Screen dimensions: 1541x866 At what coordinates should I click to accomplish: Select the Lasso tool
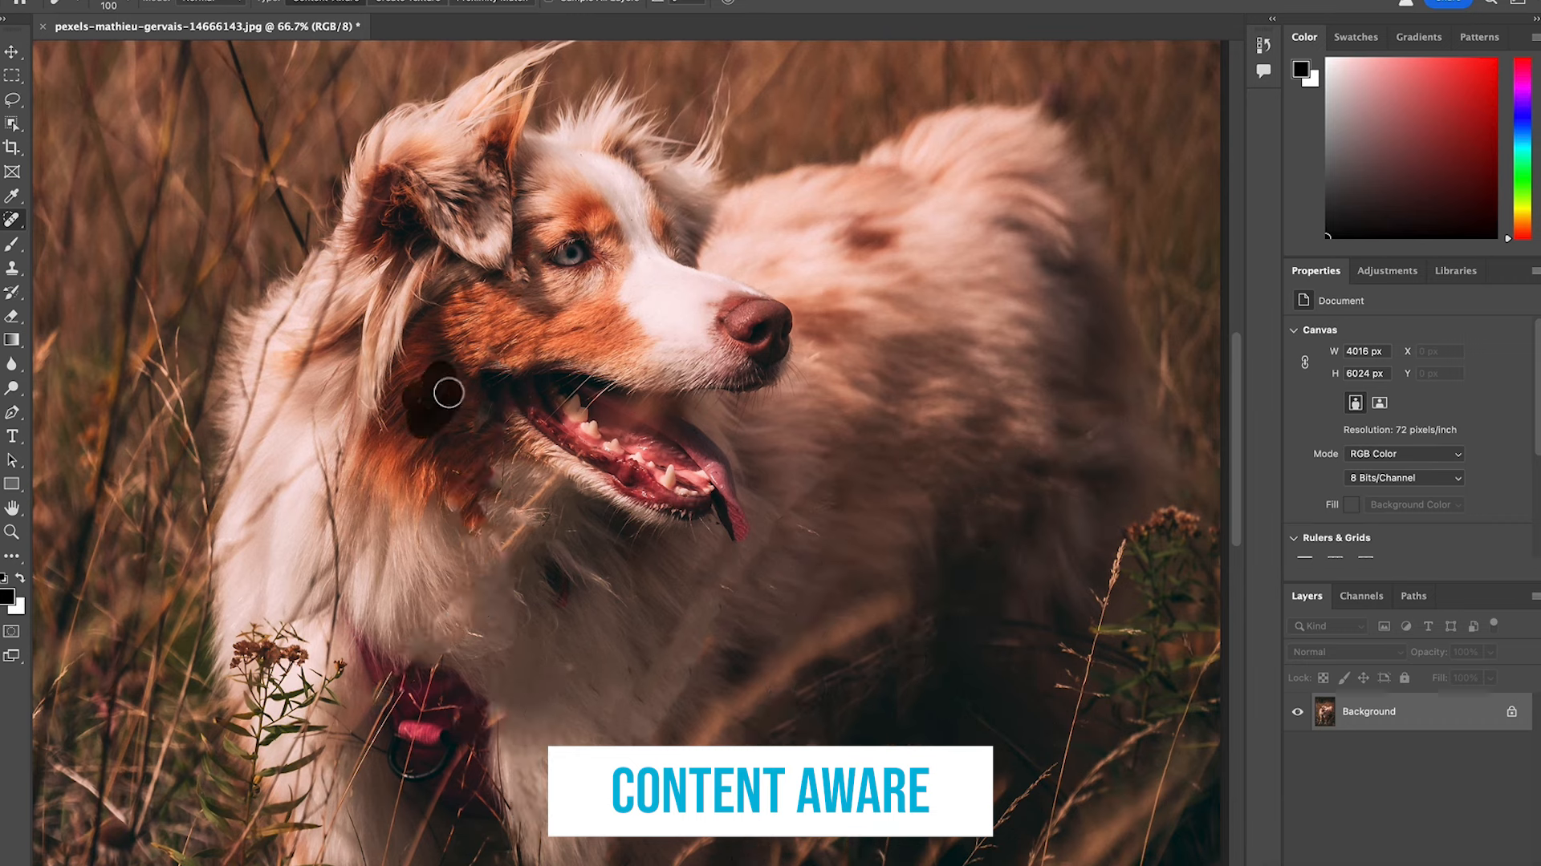tap(13, 99)
